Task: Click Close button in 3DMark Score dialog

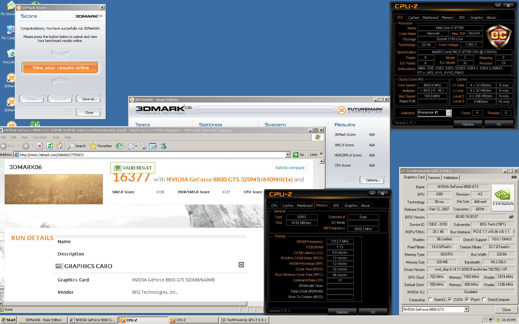Action: coord(89,113)
